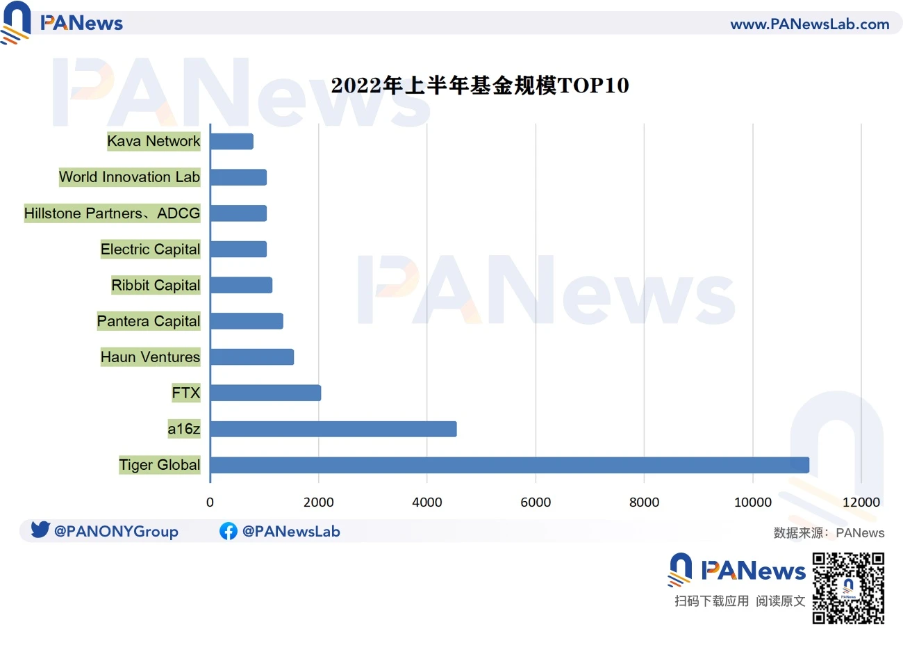Viewport: 903px width, 645px height.
Task: Click the FTX label
Action: tap(186, 393)
